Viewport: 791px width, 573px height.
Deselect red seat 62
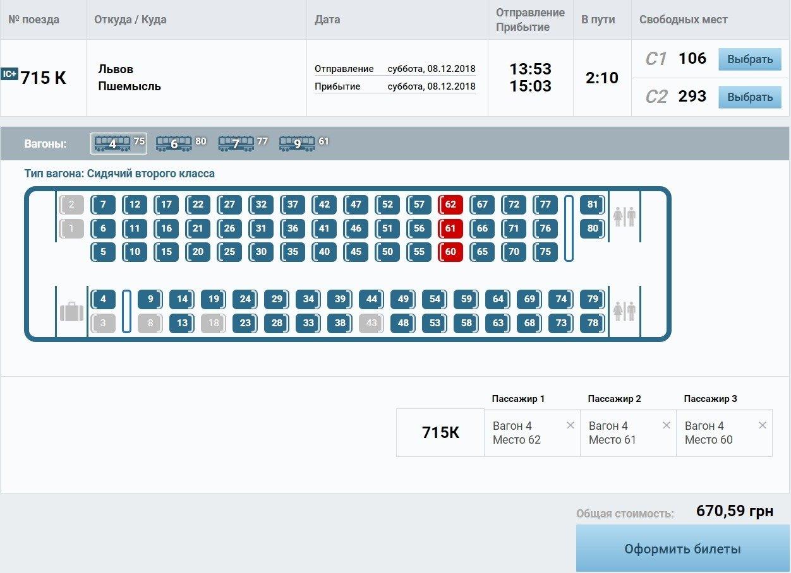tap(450, 204)
